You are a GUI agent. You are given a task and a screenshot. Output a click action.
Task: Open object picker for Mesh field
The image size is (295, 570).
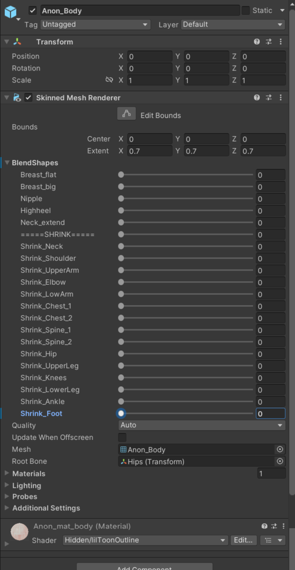coord(280,449)
